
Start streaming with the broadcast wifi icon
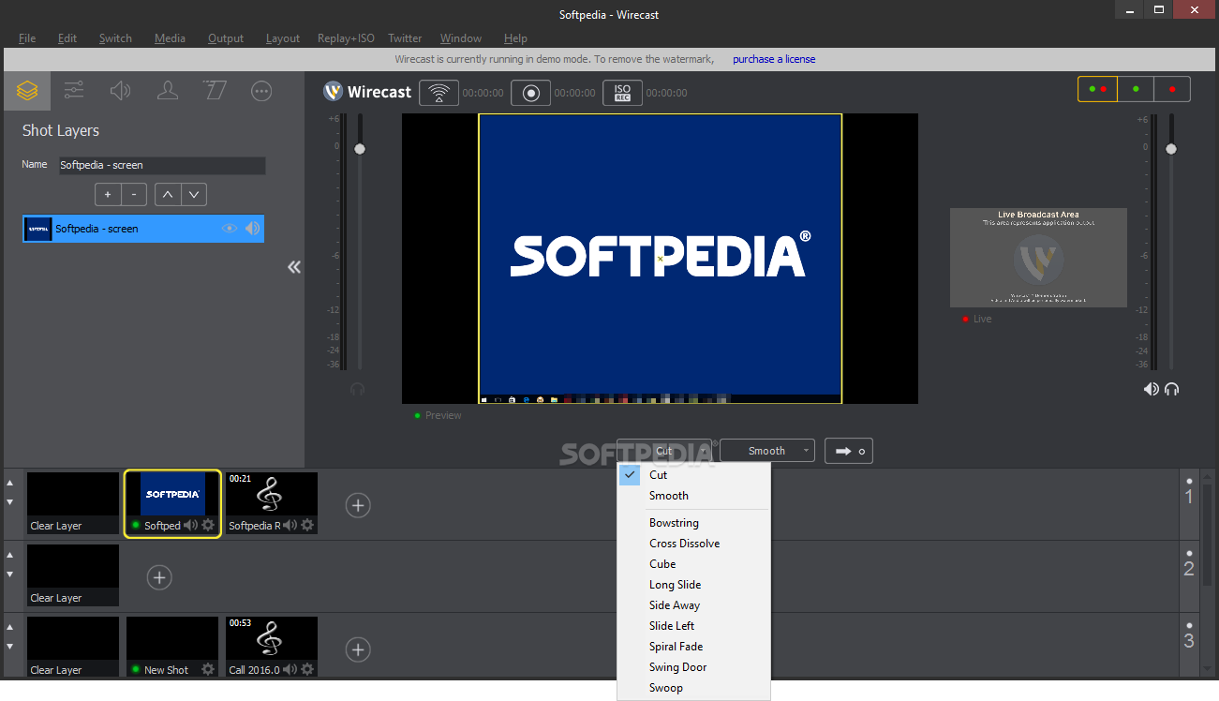[439, 93]
